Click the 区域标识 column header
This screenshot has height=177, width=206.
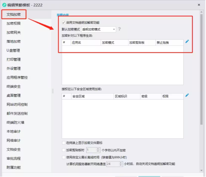(x=127, y=97)
